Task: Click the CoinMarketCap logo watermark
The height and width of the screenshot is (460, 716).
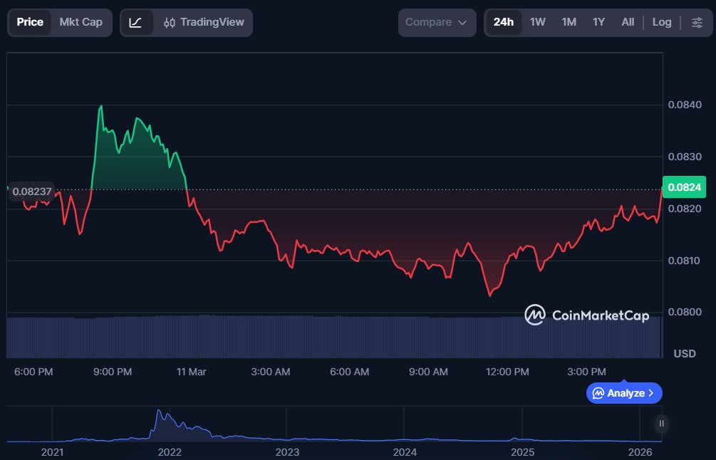Action: tap(587, 315)
